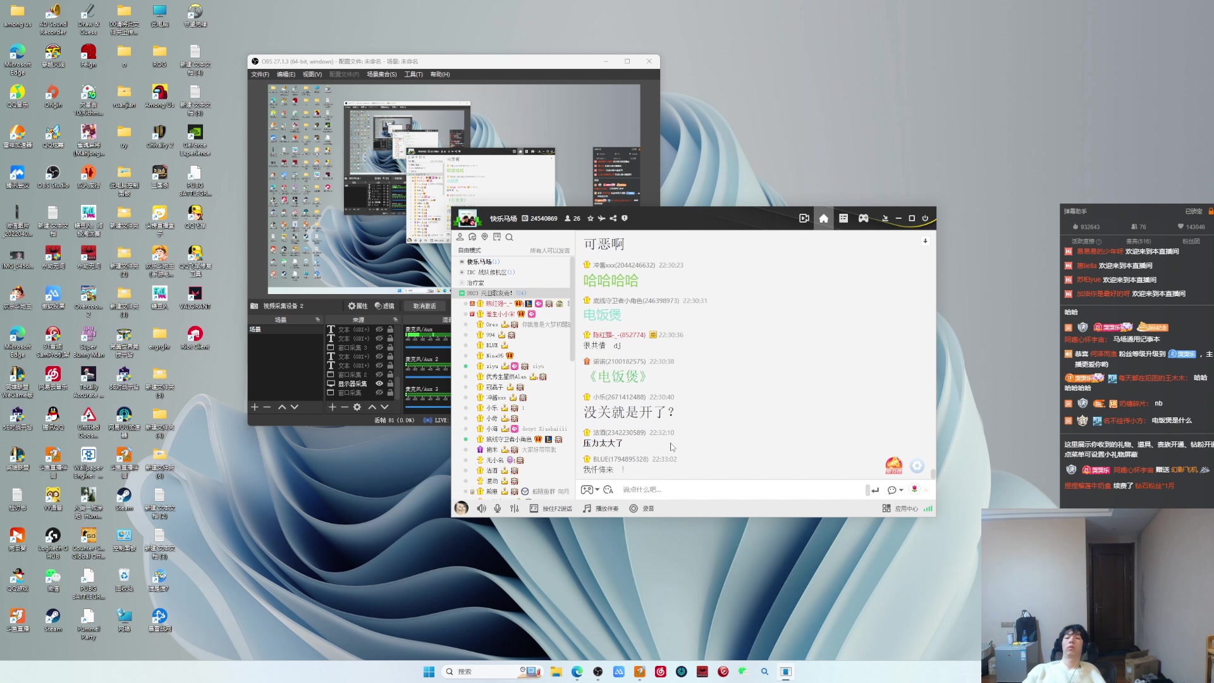The height and width of the screenshot is (683, 1214).
Task: Open the OBS 编辑(E) menu
Action: point(286,75)
